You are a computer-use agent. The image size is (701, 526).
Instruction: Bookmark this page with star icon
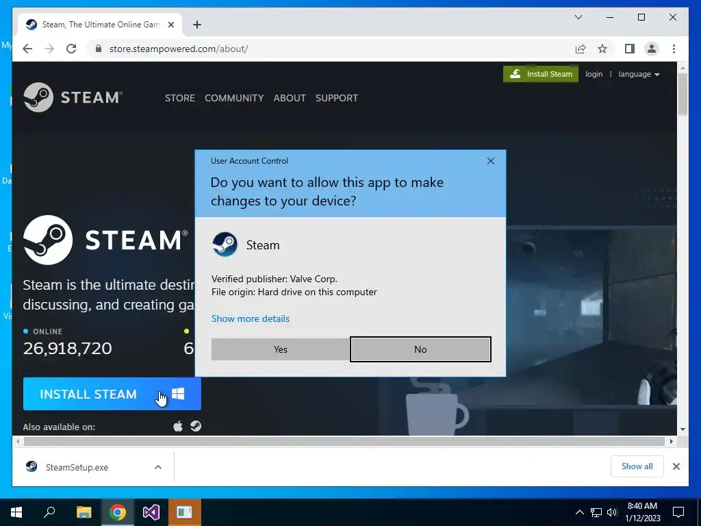(x=602, y=49)
